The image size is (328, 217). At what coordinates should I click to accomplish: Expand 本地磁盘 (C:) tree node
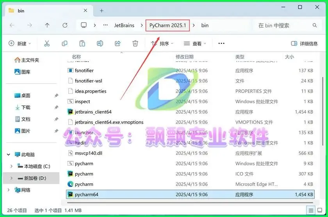click(11, 166)
